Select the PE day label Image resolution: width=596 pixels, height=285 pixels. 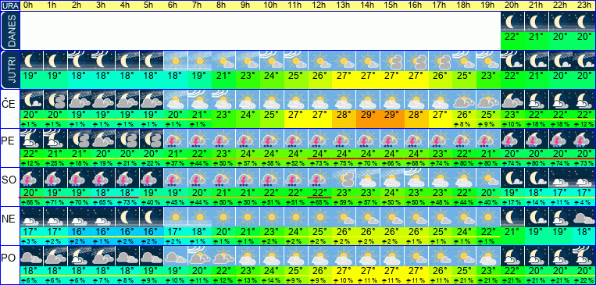(x=9, y=141)
